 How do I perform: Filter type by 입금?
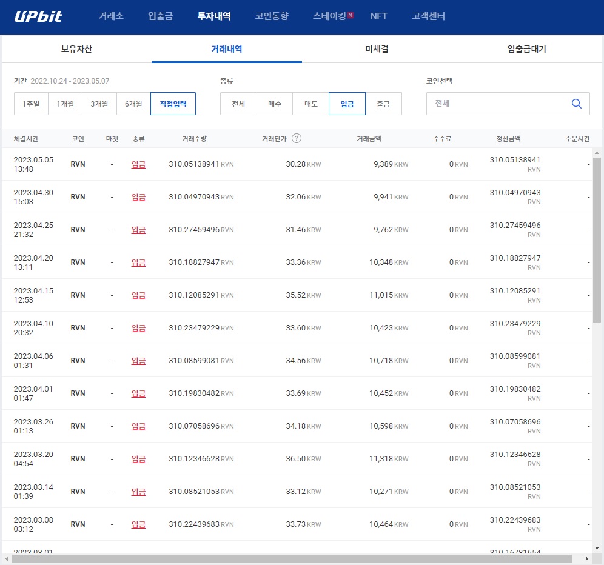[x=347, y=104]
